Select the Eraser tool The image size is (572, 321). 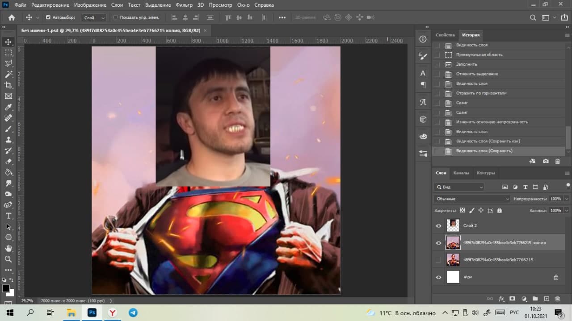point(8,162)
